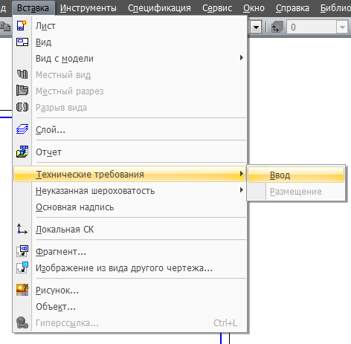351x344 pixels.
Task: Open the Справка menu
Action: (x=292, y=8)
